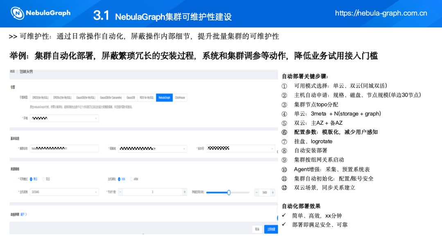Click the blue 立即创建 create button

[x=271, y=229]
